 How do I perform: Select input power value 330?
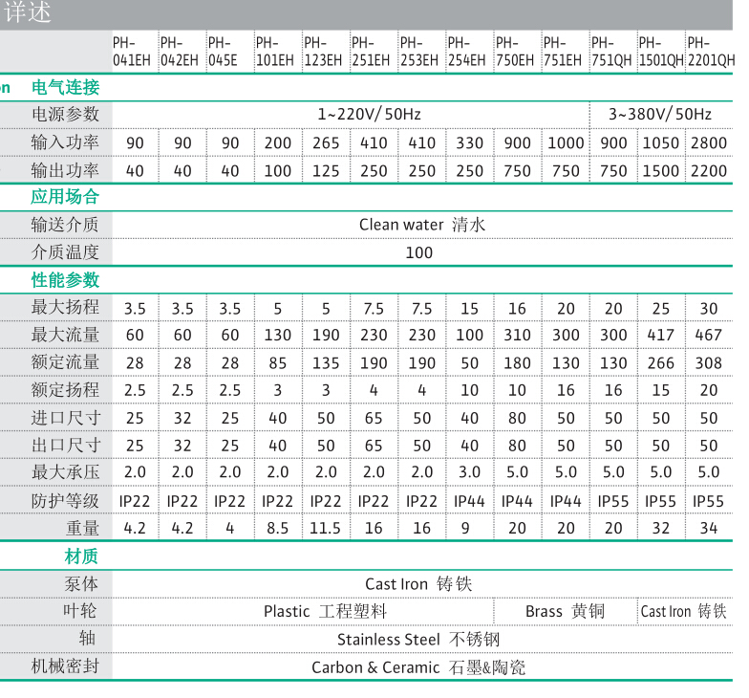[x=470, y=143]
